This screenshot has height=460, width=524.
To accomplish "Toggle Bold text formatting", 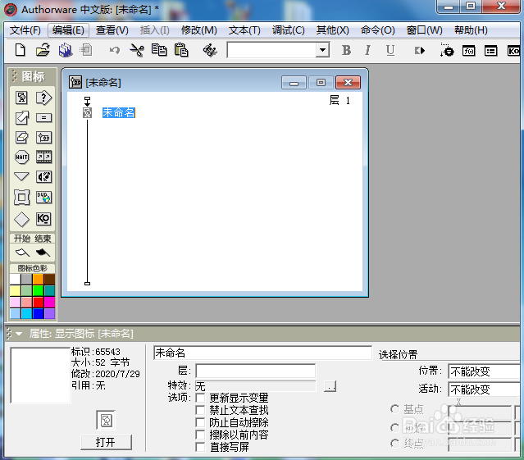I will [x=347, y=51].
